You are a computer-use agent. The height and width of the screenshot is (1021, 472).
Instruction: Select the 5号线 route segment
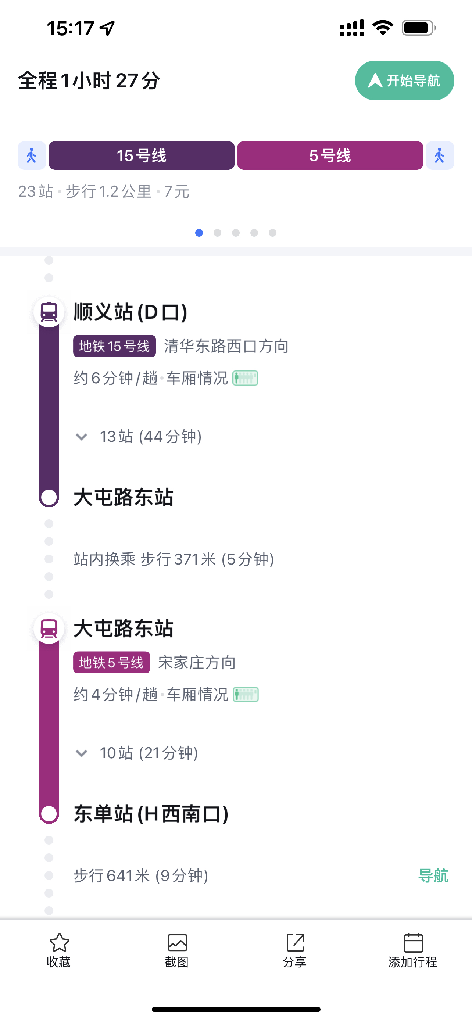tap(330, 156)
